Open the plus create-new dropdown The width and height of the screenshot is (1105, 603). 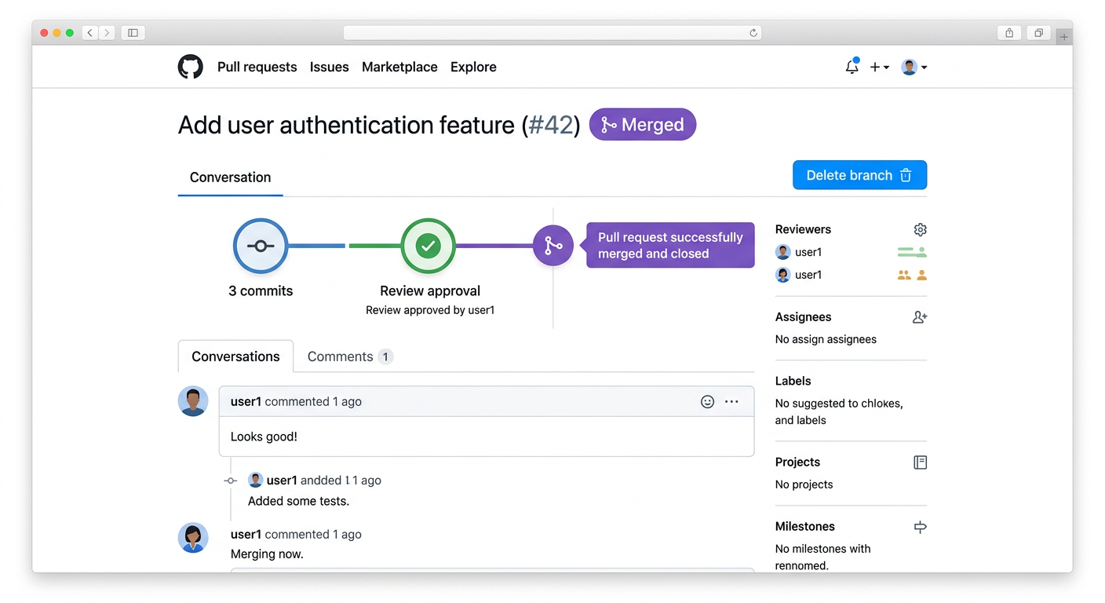(879, 68)
